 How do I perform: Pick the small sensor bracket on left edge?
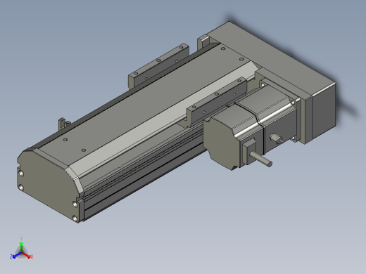(x=63, y=124)
